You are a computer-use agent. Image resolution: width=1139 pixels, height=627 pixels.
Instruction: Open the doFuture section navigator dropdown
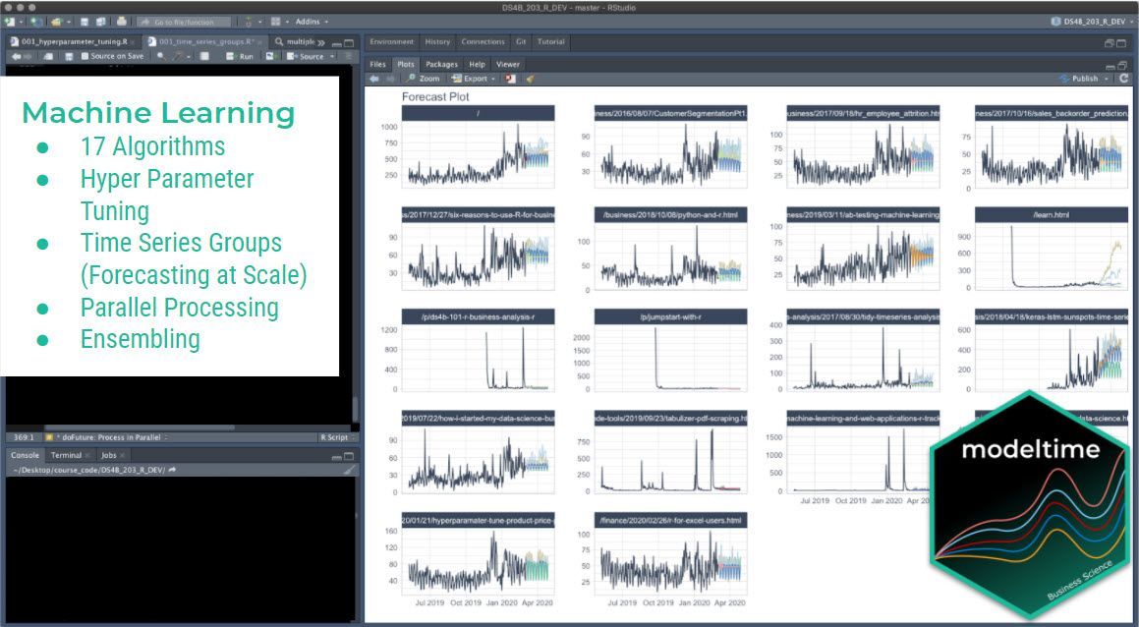[x=106, y=437]
